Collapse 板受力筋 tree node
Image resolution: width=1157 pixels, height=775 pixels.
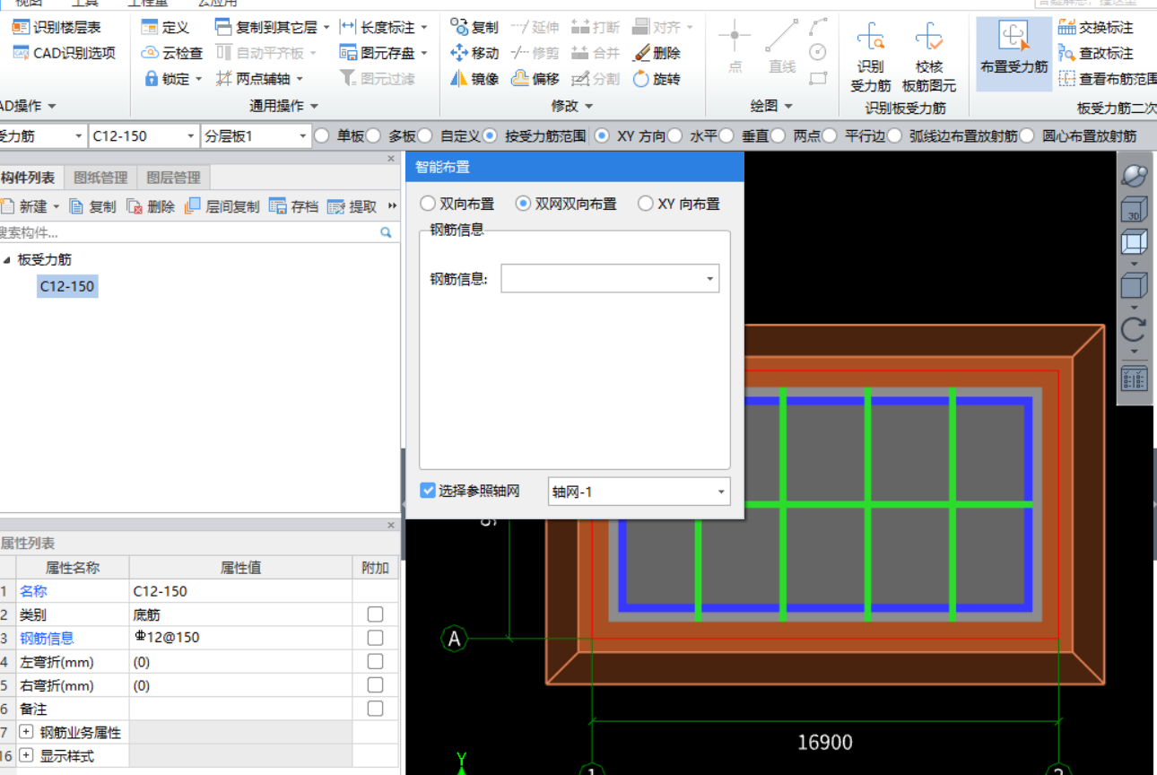coord(7,260)
